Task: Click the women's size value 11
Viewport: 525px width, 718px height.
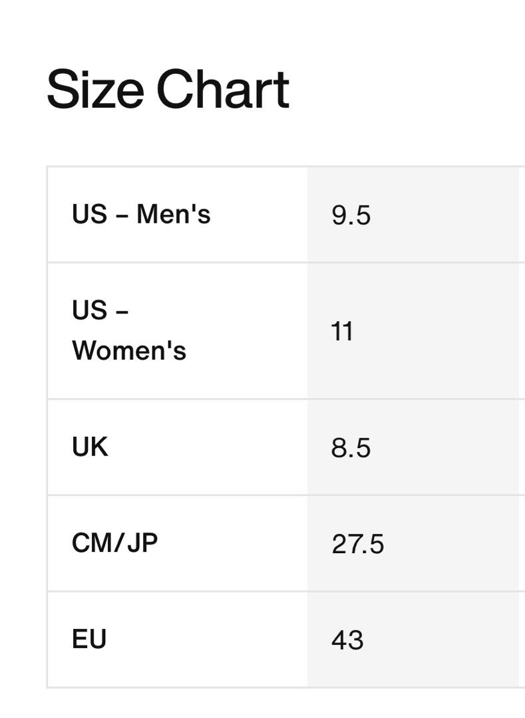Action: [342, 332]
